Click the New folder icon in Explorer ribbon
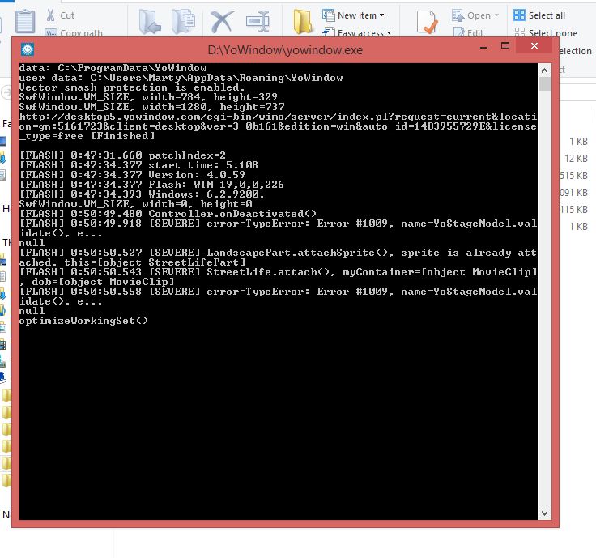 (x=303, y=22)
